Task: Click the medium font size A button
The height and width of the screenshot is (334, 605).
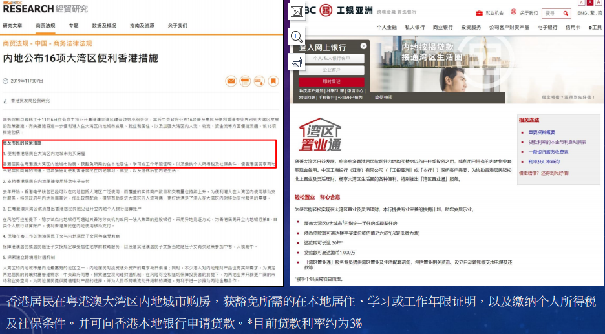Action: 590,3
